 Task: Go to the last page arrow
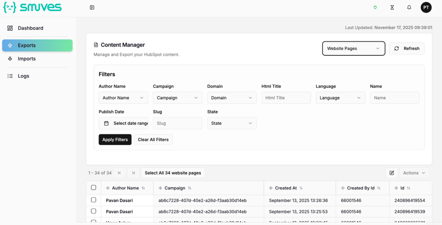[x=133, y=173]
